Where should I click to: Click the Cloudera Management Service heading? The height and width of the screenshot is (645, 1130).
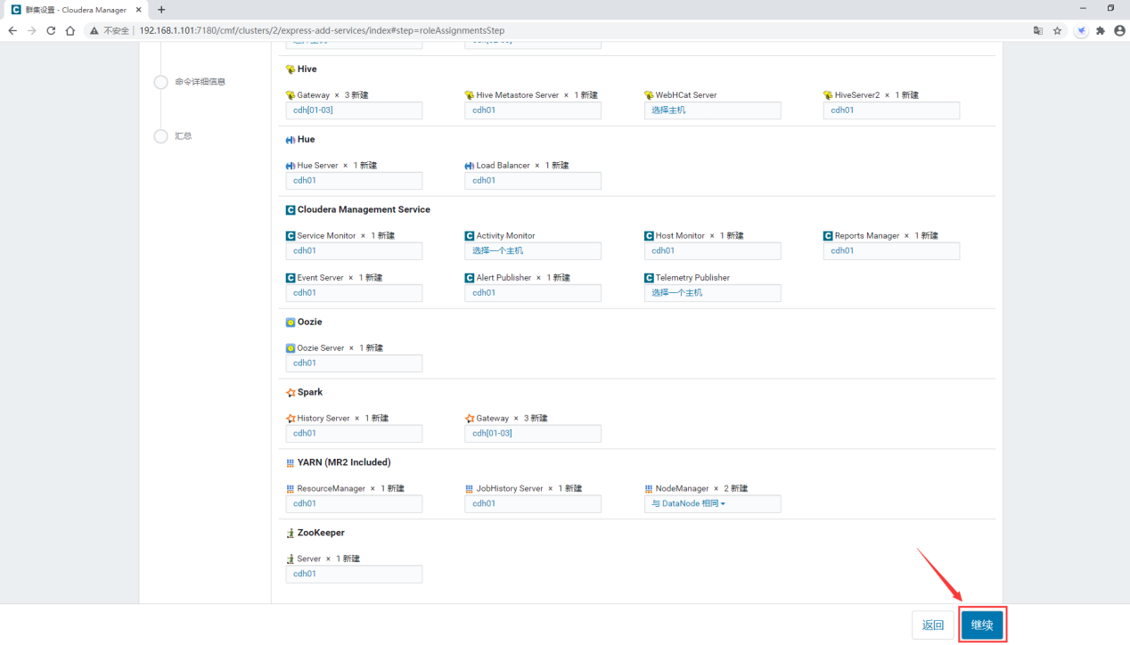coord(364,210)
